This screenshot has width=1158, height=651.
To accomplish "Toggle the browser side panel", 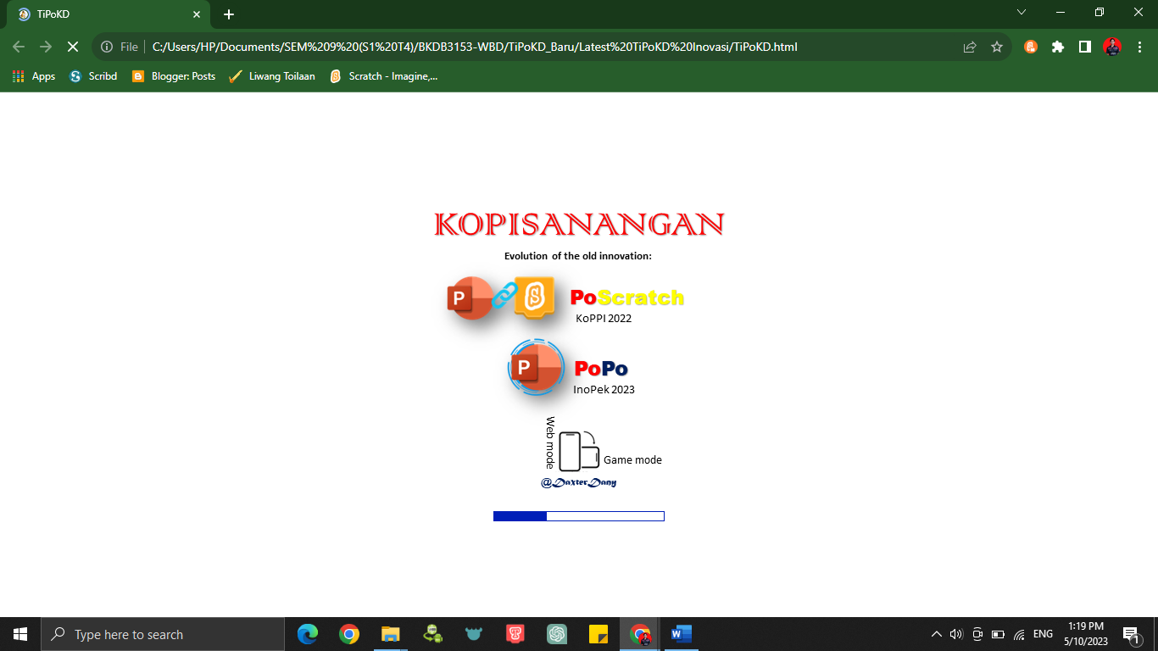I will (x=1085, y=47).
